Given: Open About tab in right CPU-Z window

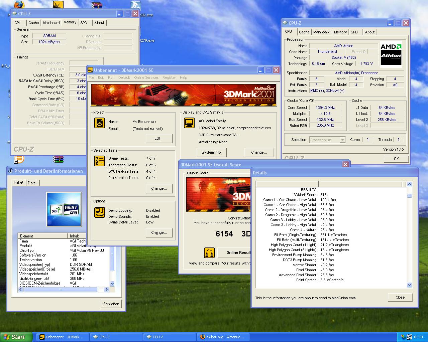Looking at the screenshot, I should [370, 32].
